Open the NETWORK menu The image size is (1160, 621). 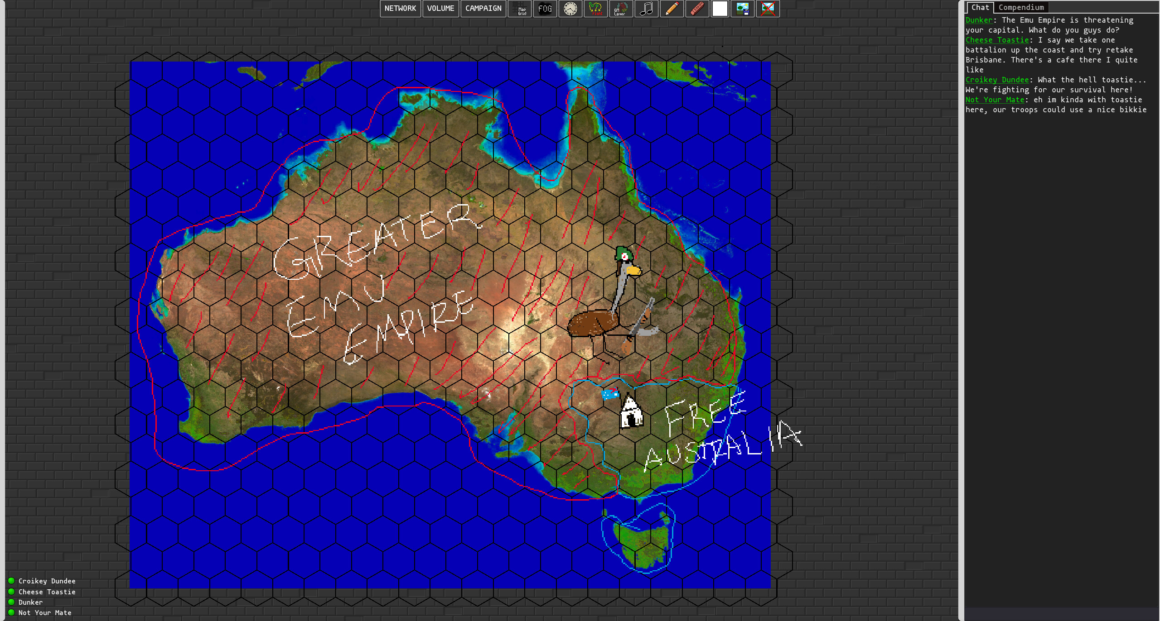click(400, 8)
